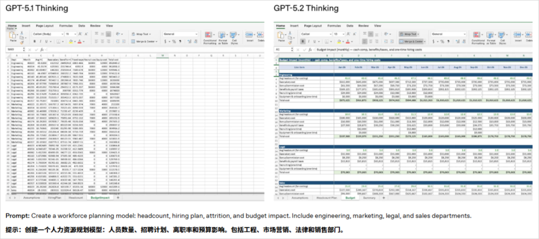Click the Paste icon in the left spreadsheet
Viewport: 539px width, 239px height.
tap(13, 36)
